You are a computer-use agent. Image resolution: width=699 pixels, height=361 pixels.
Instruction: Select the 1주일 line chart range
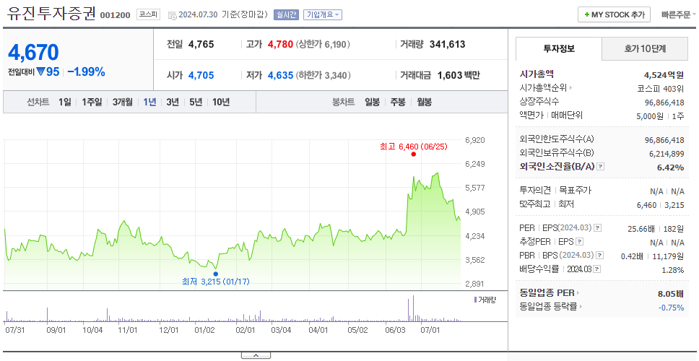92,102
